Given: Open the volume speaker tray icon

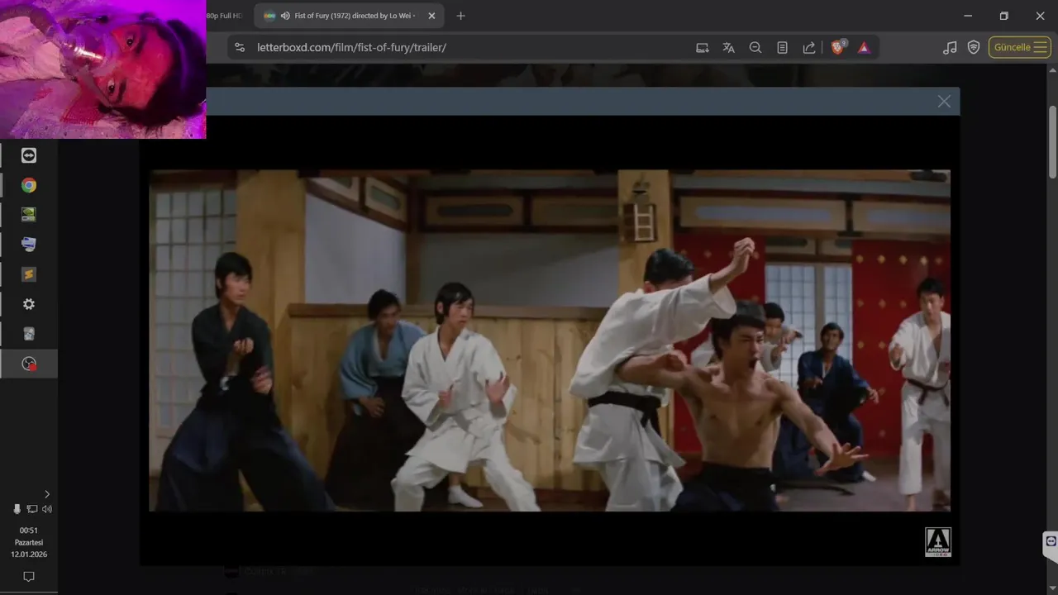Looking at the screenshot, I should (x=46, y=509).
